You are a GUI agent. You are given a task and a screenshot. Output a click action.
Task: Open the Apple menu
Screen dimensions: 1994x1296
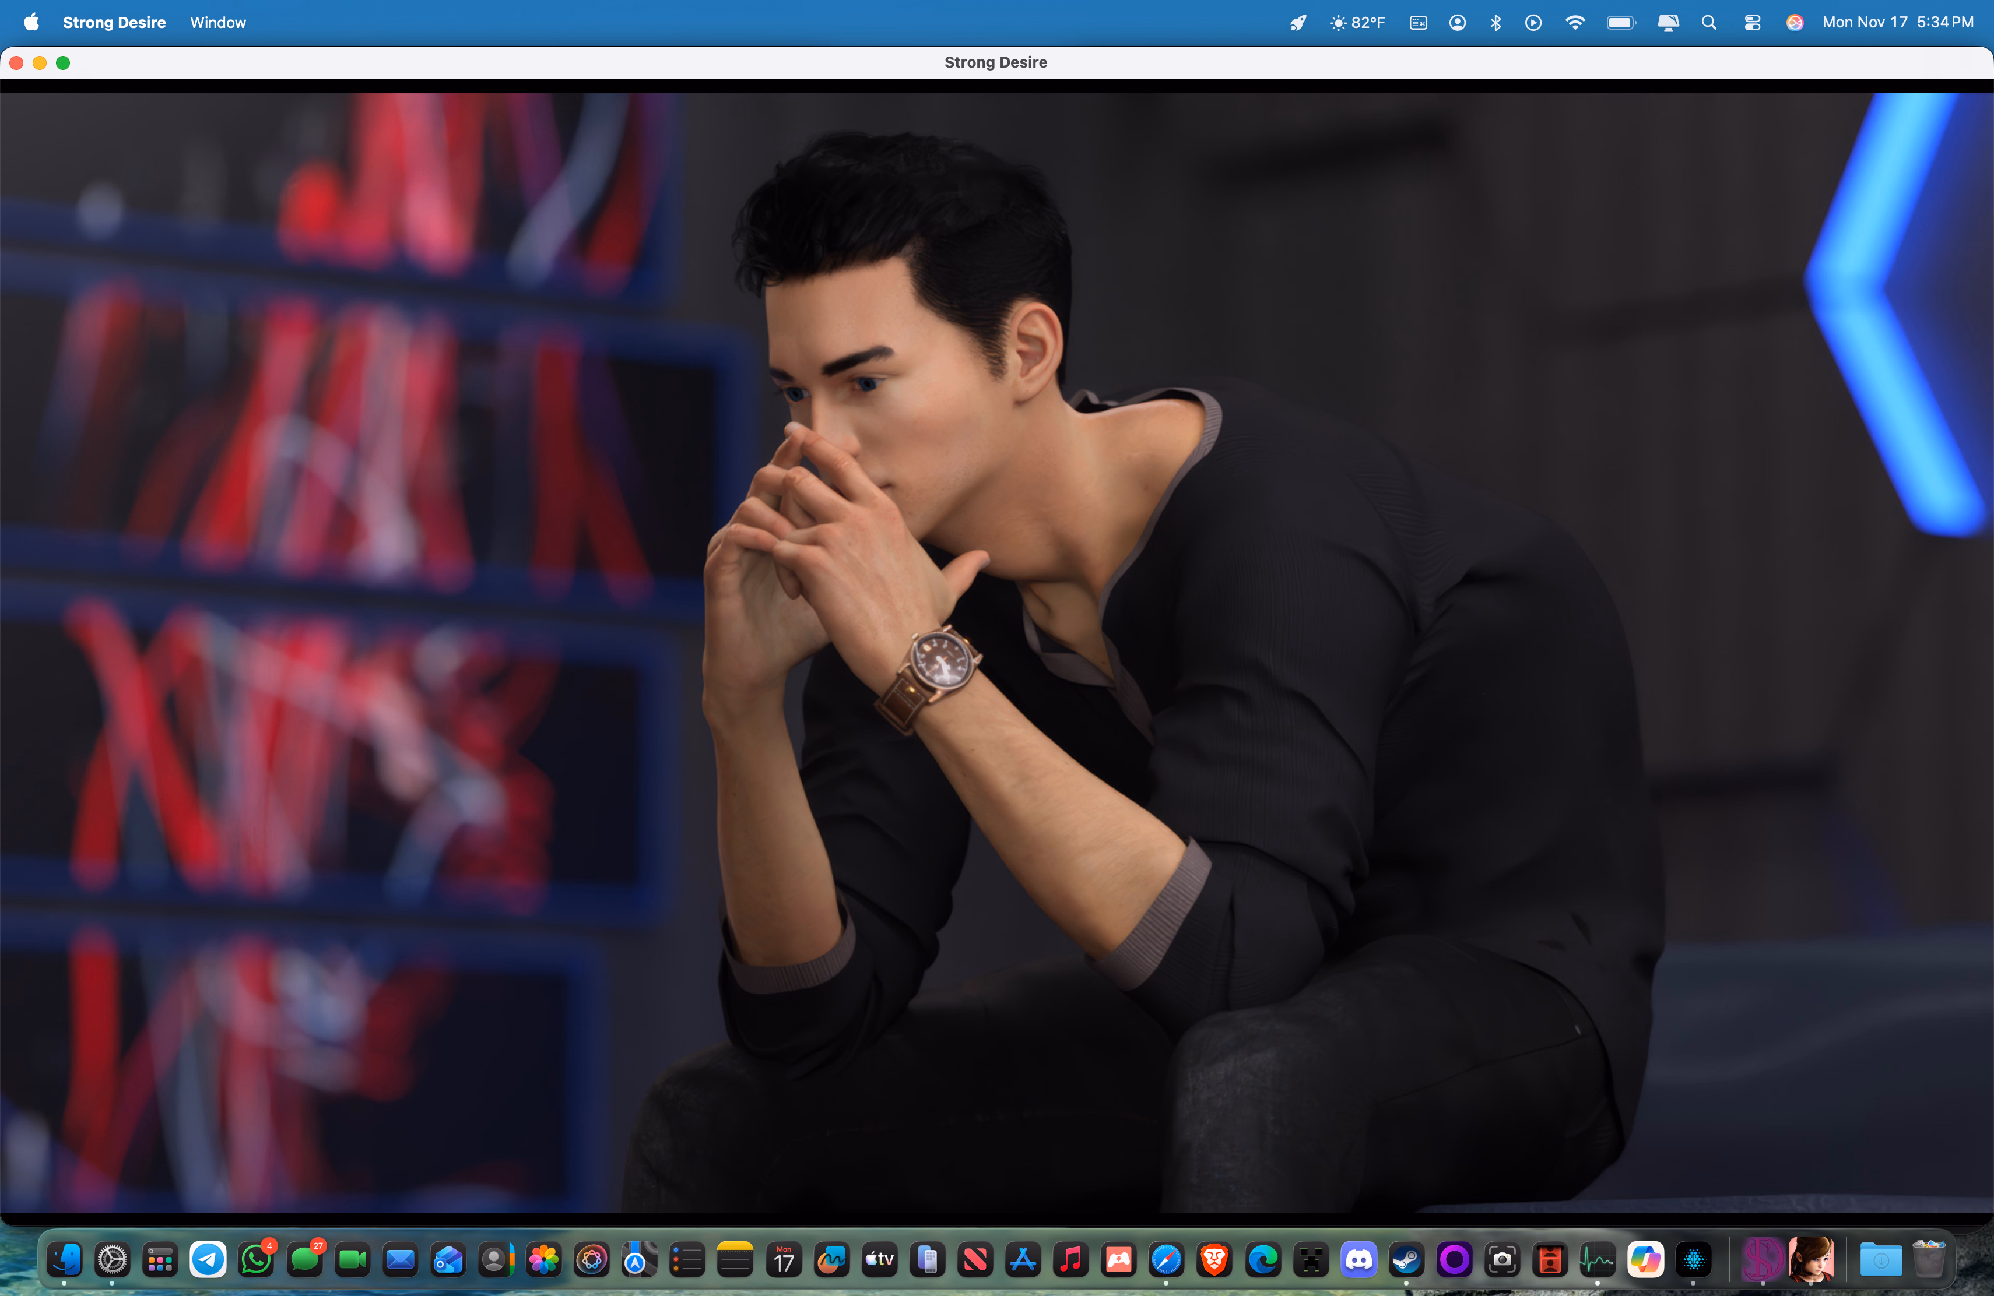31,23
